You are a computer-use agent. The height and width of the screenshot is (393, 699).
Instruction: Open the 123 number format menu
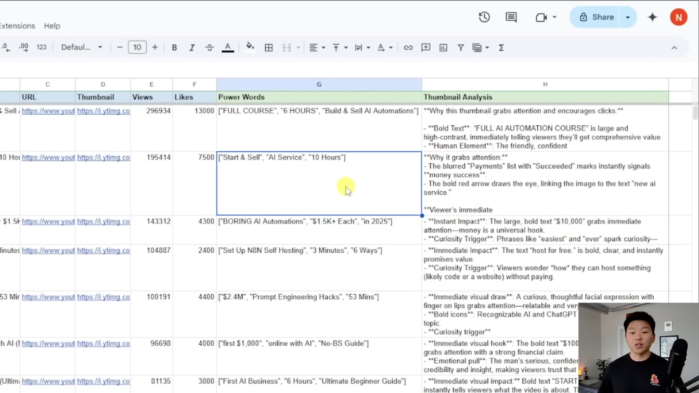click(x=42, y=47)
